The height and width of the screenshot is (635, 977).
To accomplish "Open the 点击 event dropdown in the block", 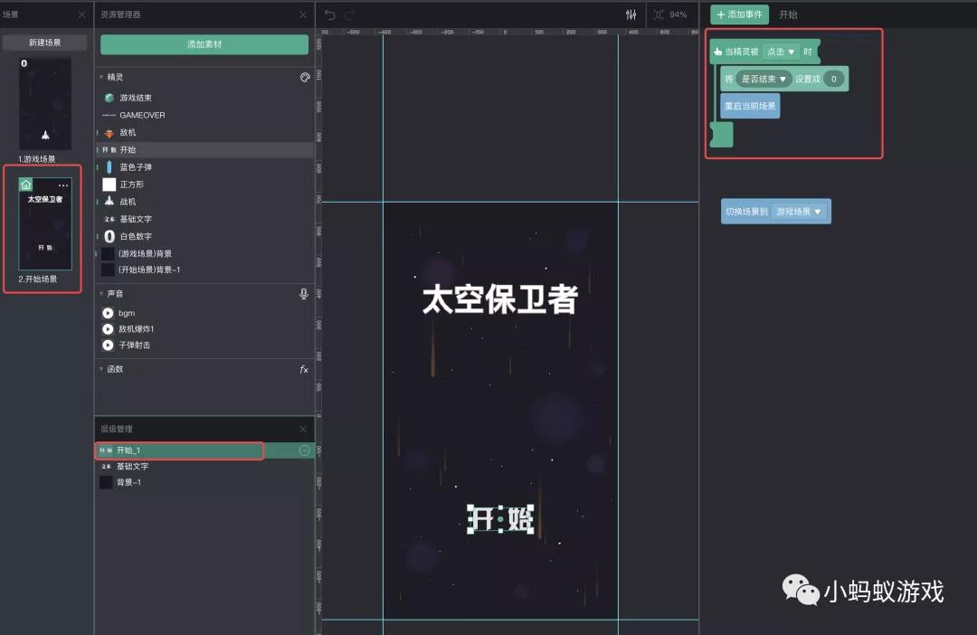I will (780, 52).
